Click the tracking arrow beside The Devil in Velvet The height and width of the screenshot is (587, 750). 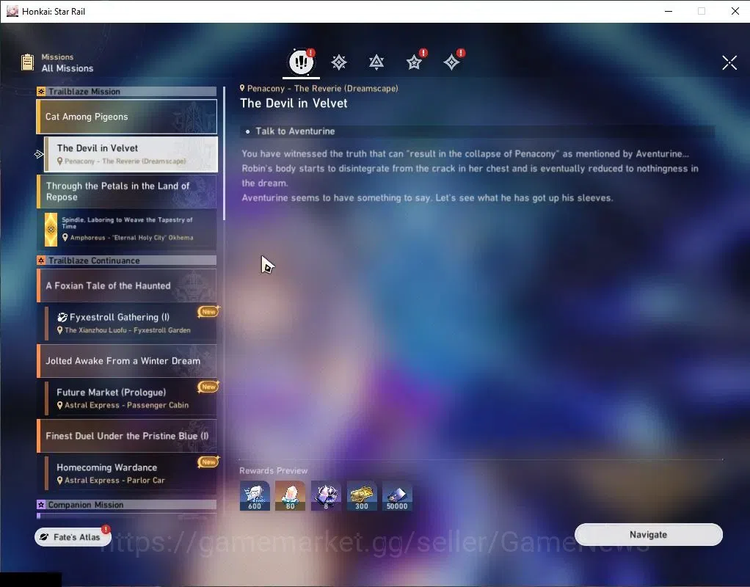(x=39, y=154)
